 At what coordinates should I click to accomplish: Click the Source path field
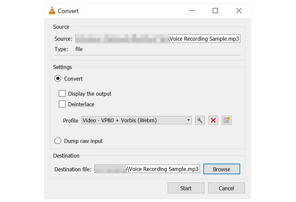tap(158, 38)
